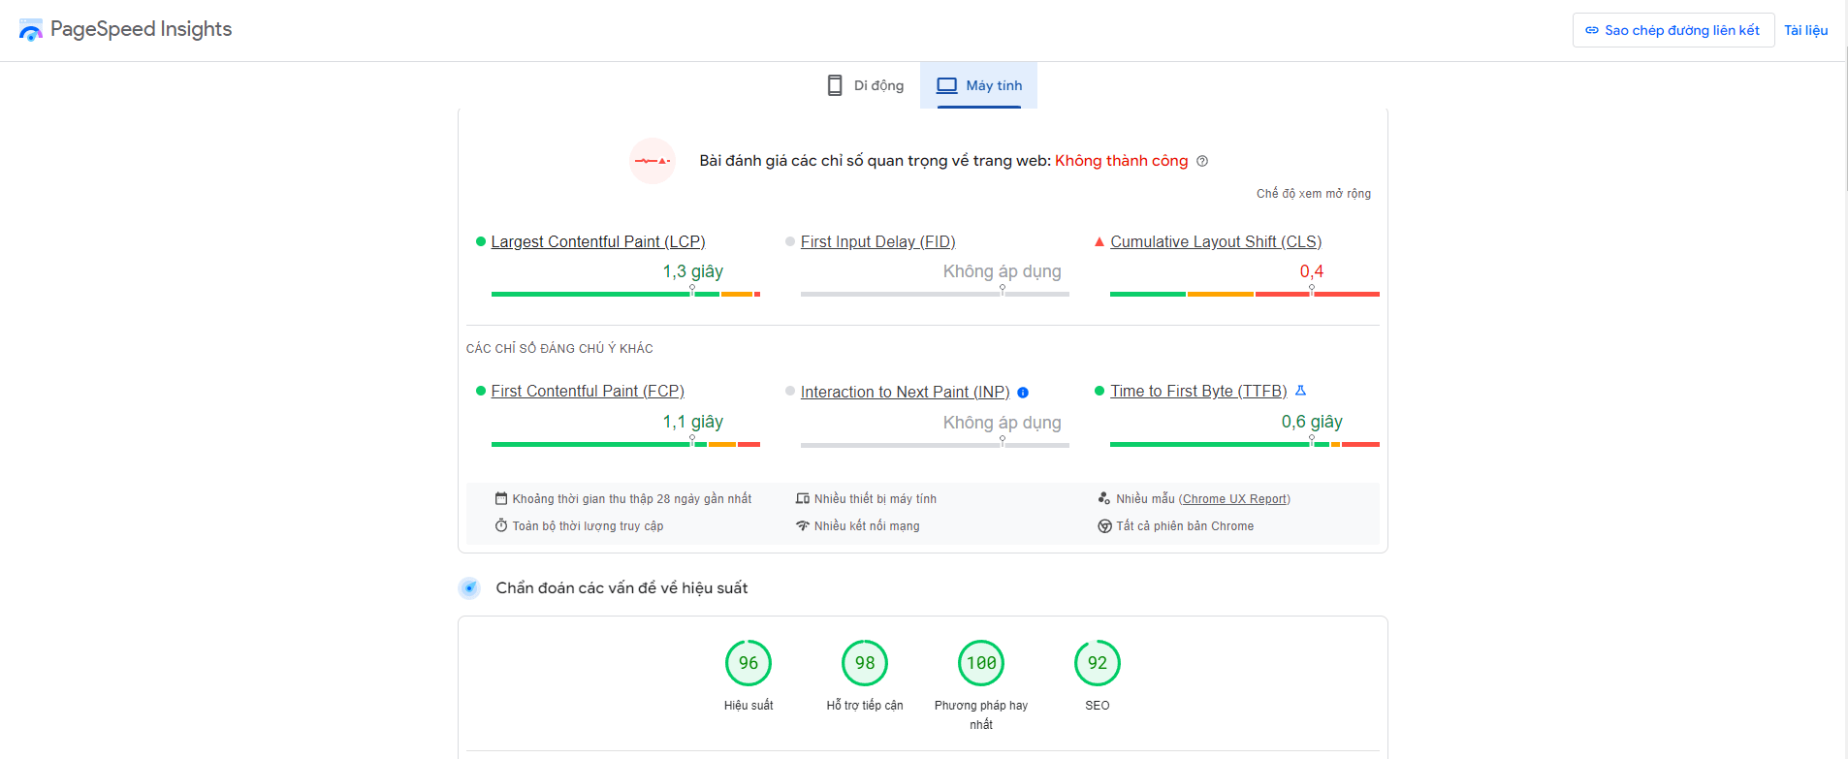Viewport: 1848px width, 759px height.
Task: Jump to Phương pháp hay nhất score 100
Action: point(981,663)
